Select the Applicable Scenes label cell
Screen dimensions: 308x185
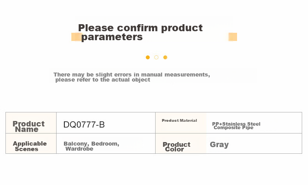coord(31,144)
